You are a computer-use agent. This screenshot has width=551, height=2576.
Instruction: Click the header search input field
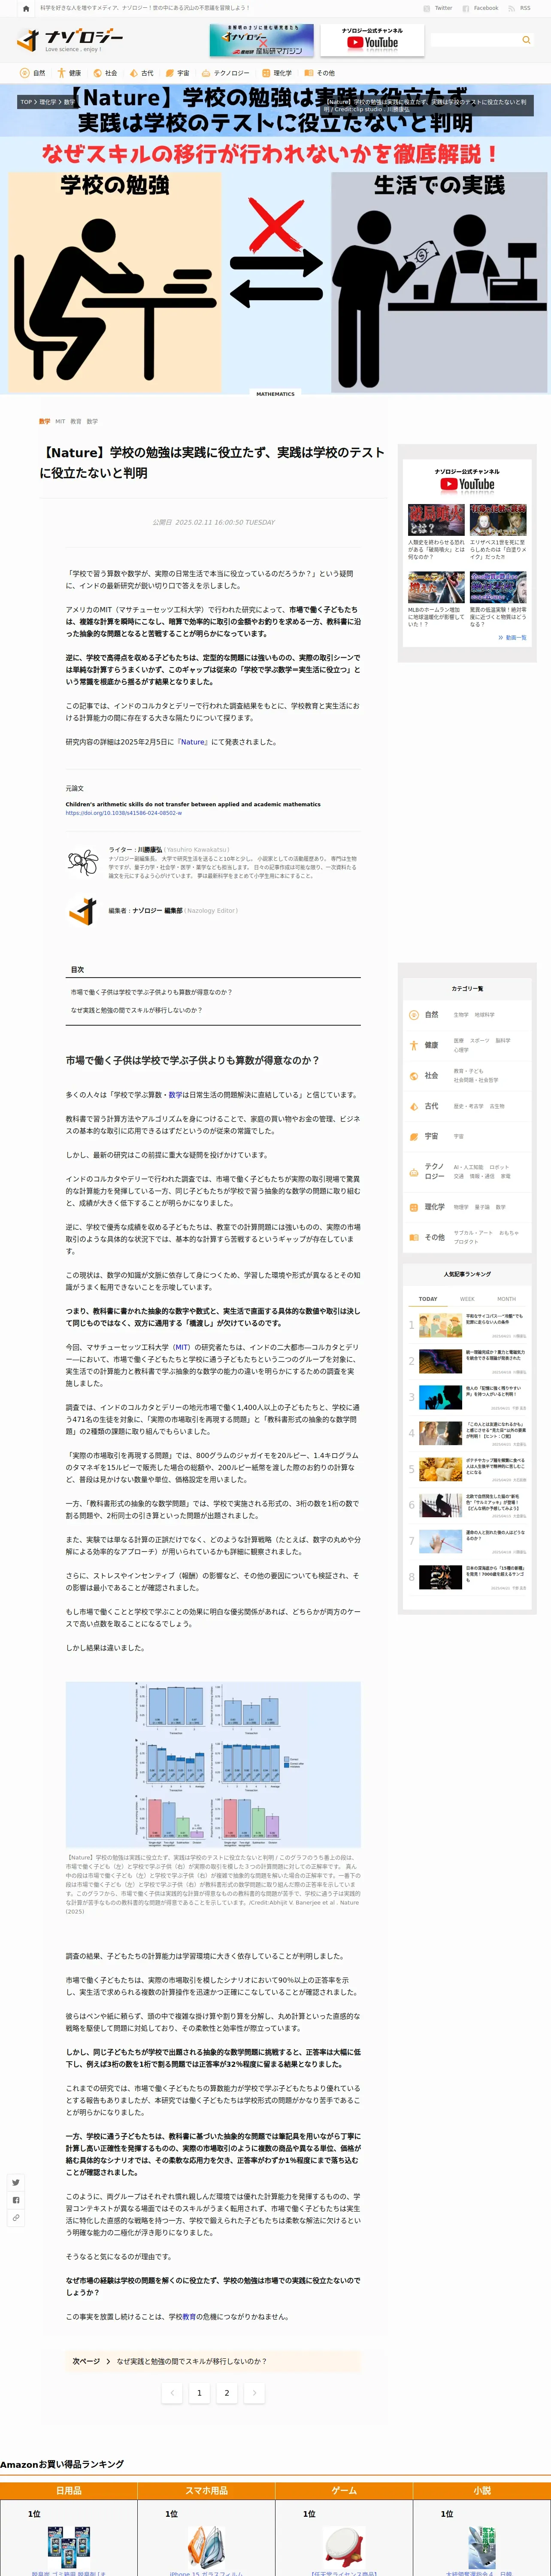coord(474,40)
